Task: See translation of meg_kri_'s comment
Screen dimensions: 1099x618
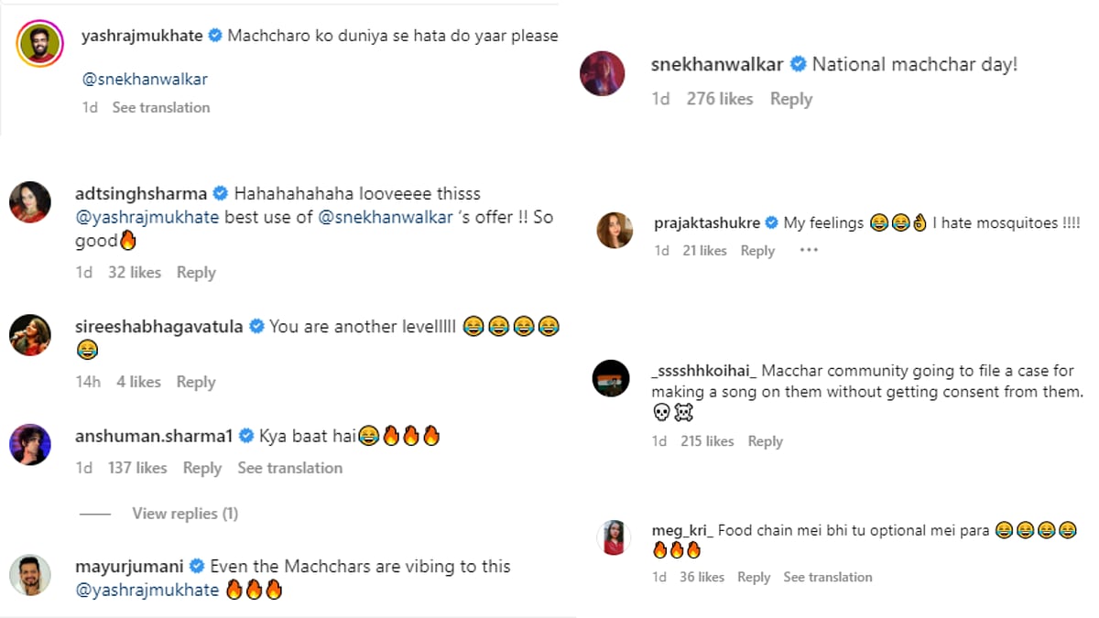Action: [828, 577]
